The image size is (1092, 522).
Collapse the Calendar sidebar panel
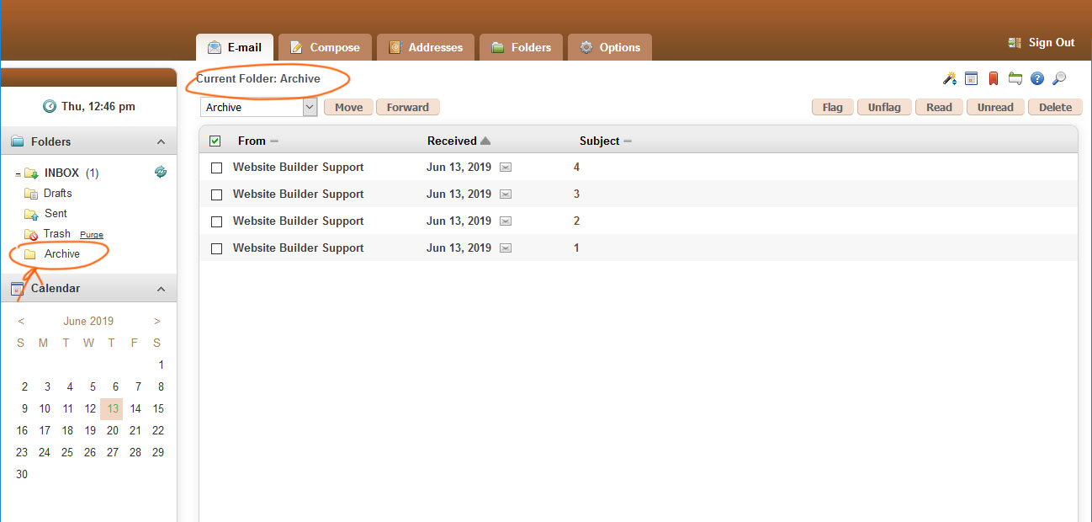(x=161, y=290)
